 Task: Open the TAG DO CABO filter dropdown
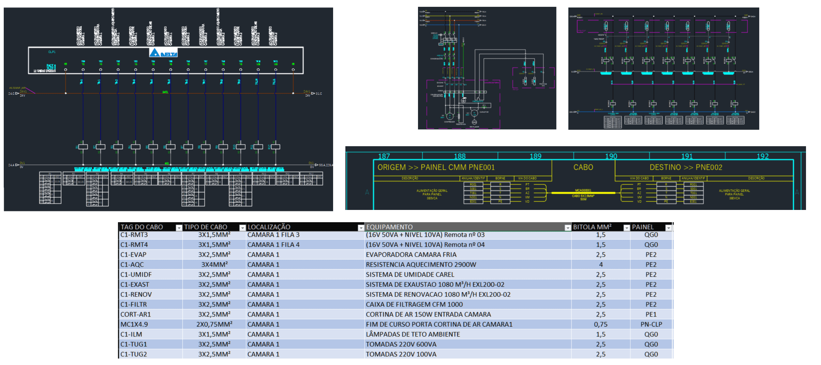[179, 228]
